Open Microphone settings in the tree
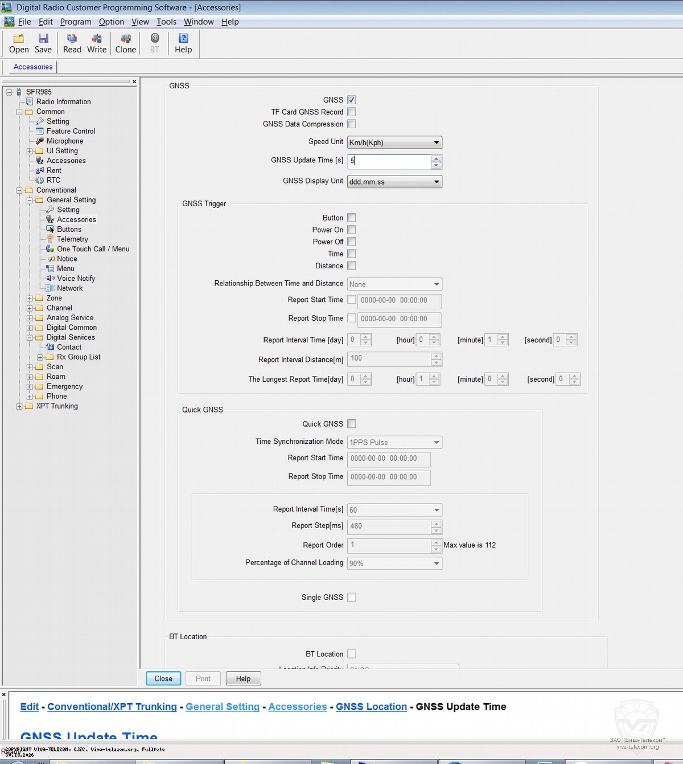The image size is (683, 764). (65, 141)
